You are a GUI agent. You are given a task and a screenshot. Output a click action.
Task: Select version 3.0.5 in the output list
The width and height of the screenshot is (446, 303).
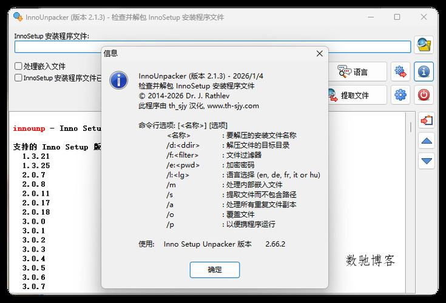tap(33, 268)
